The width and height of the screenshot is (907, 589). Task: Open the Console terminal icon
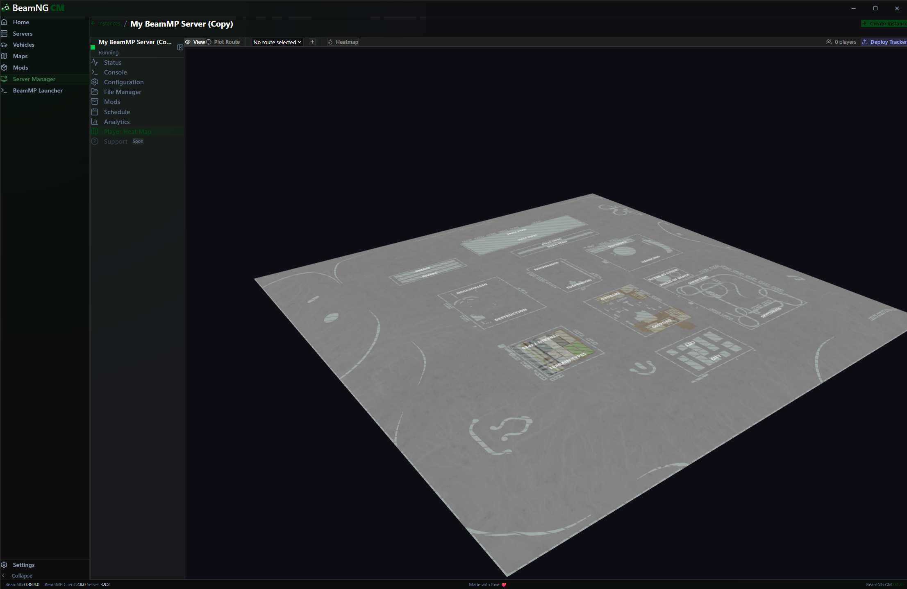pos(95,72)
